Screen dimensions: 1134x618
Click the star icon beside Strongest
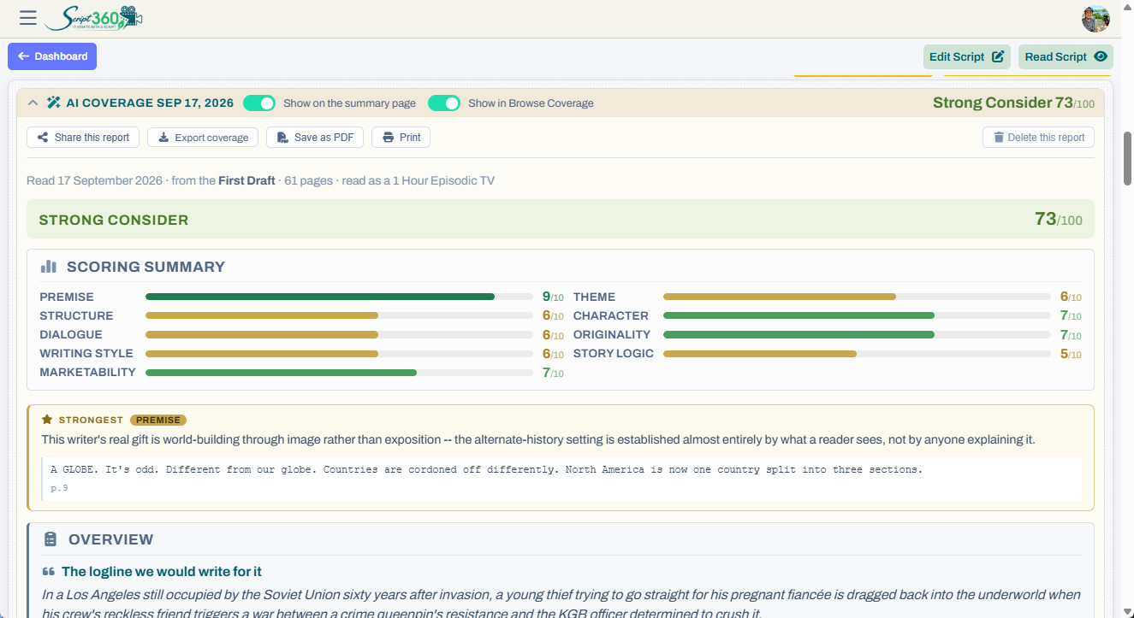[x=47, y=420]
